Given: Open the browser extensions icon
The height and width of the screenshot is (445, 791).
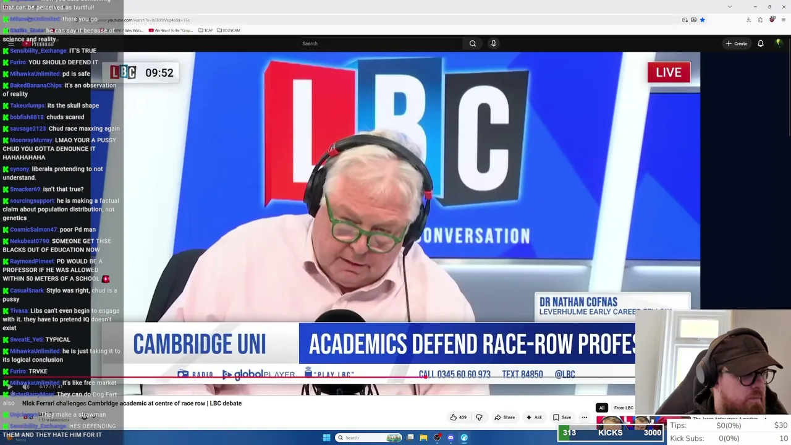Looking at the screenshot, I should 760,20.
